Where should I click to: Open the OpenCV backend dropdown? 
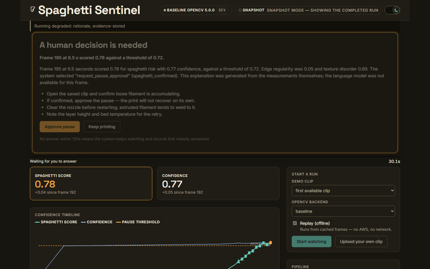point(343,211)
